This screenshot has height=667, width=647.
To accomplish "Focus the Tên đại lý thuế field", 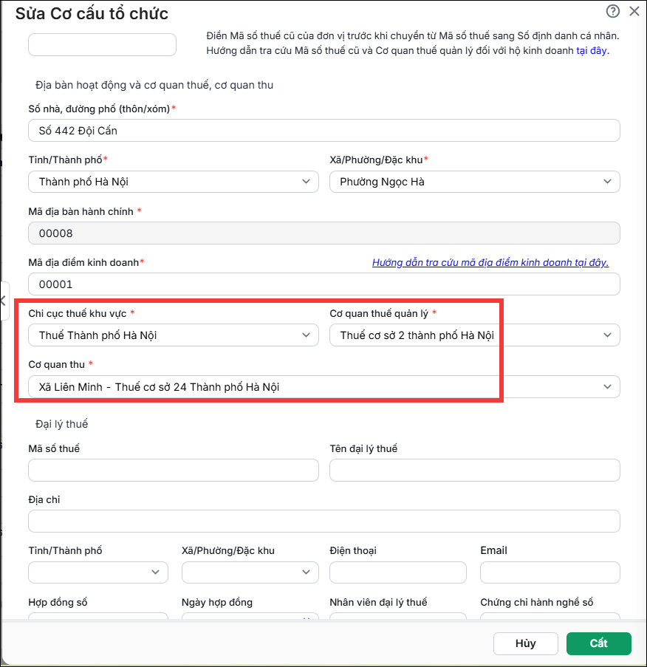I will [474, 470].
